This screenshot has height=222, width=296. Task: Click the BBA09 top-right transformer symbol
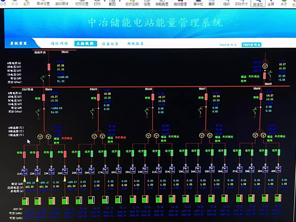(x=265, y=64)
